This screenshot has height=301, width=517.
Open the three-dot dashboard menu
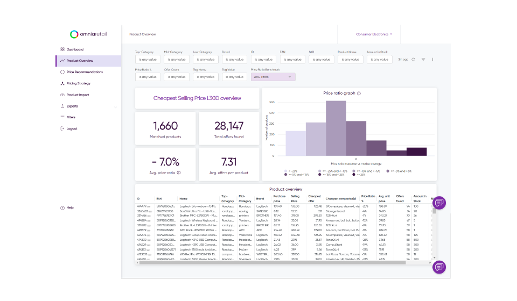point(432,60)
